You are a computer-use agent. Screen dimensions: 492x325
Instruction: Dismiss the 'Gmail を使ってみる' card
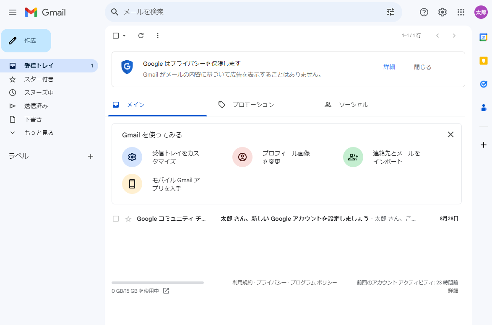pos(450,134)
